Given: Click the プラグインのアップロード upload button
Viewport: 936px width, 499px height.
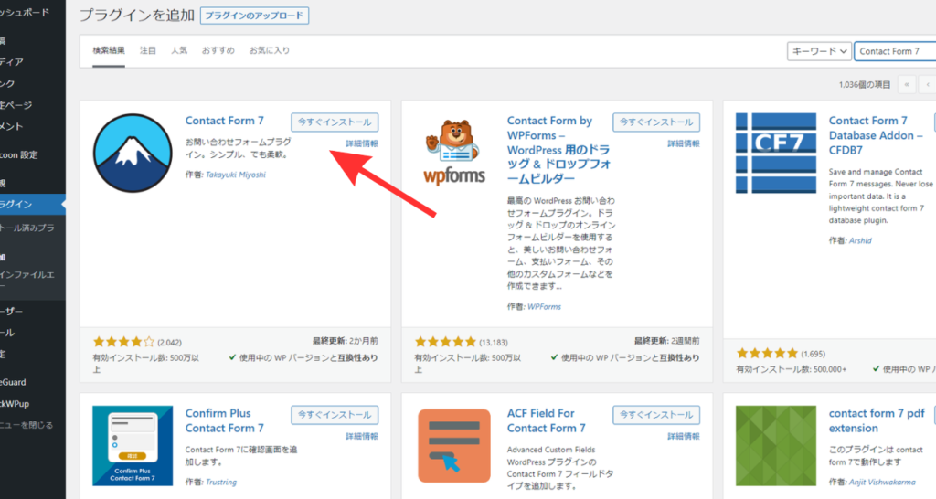Looking at the screenshot, I should (x=254, y=16).
